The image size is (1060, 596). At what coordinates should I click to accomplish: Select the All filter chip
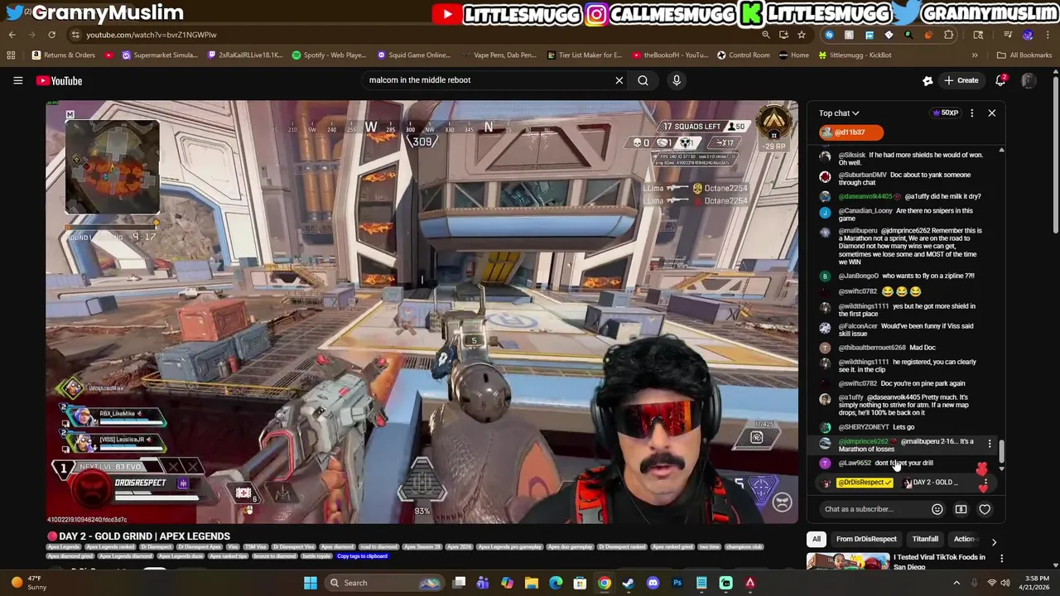click(816, 539)
